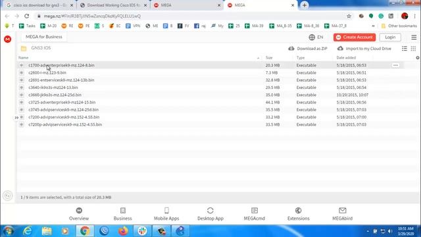This screenshot has height=237, width=421.
Task: Click the MEGA for Business label
Action: tap(44, 37)
